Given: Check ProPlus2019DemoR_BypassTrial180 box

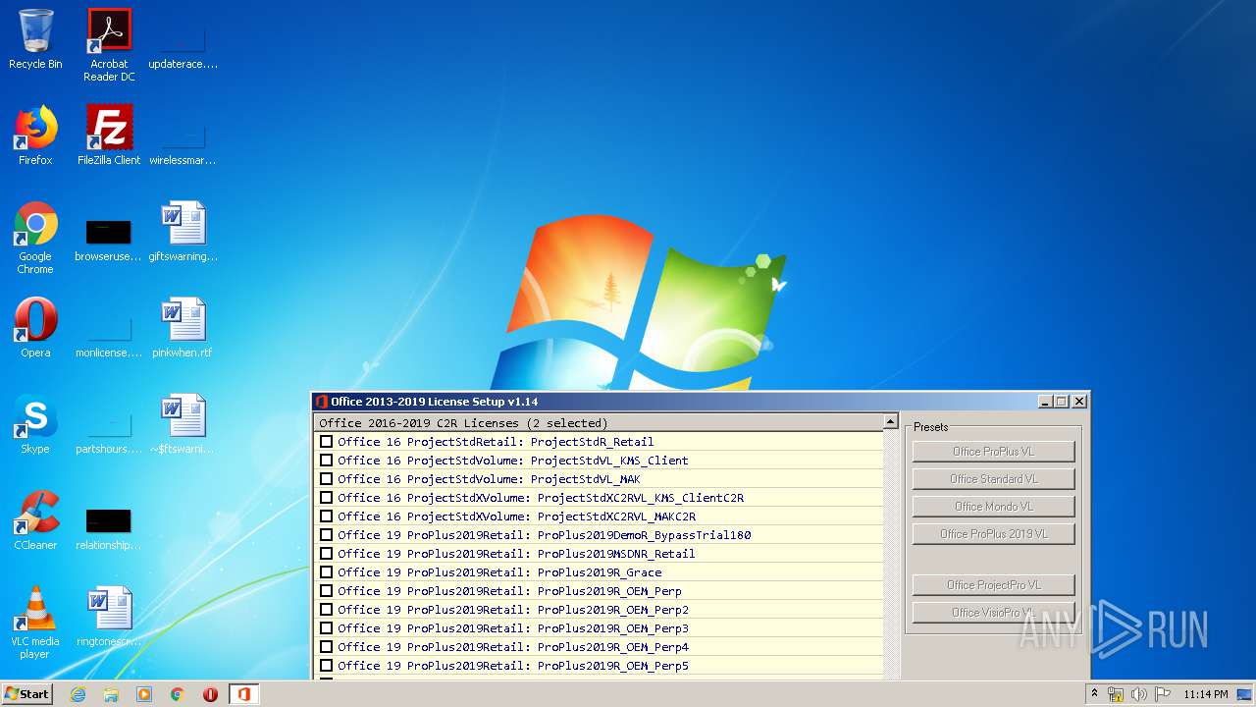Looking at the screenshot, I should tap(327, 535).
